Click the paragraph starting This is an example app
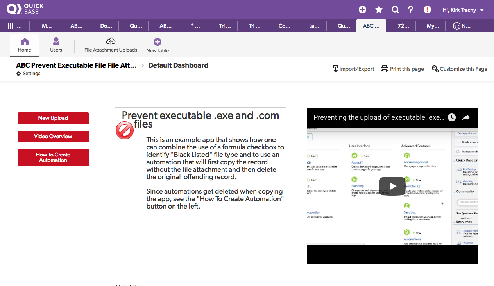 click(215, 158)
